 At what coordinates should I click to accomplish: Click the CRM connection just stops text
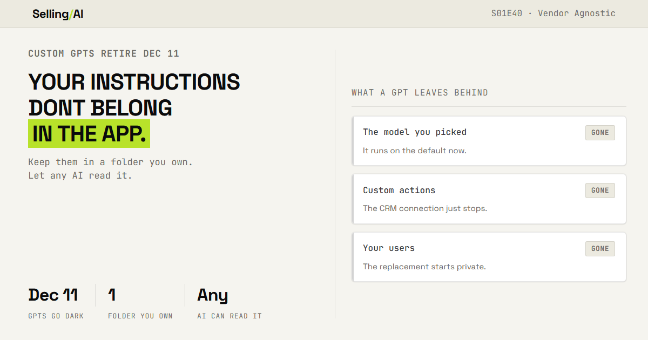point(425,208)
